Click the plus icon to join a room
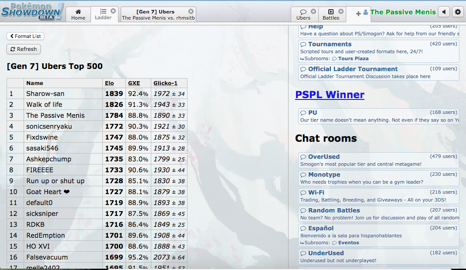466x270 pixels. pyautogui.click(x=358, y=14)
